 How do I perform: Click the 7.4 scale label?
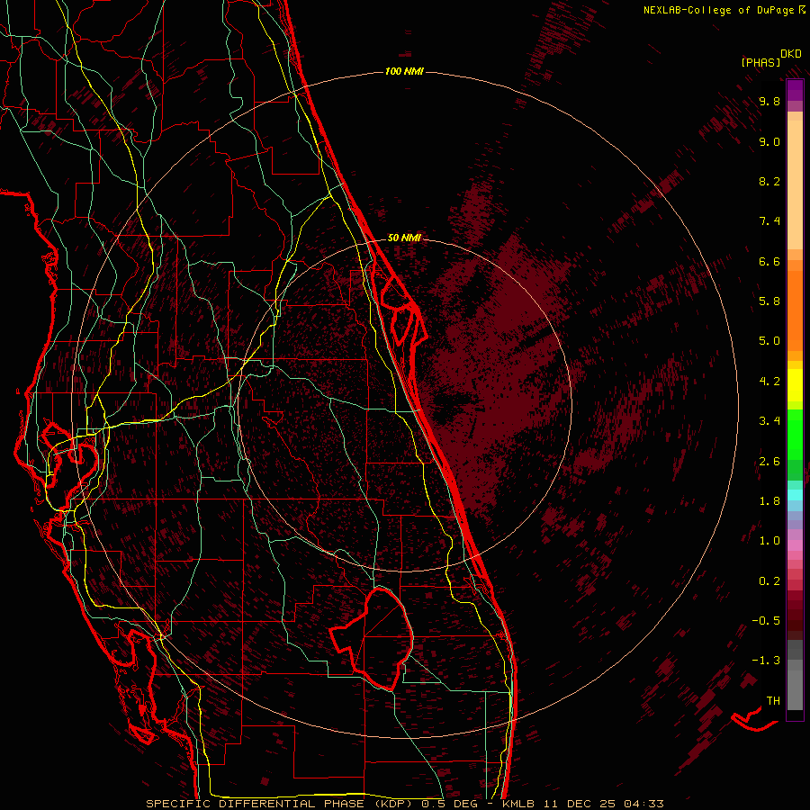pos(769,221)
